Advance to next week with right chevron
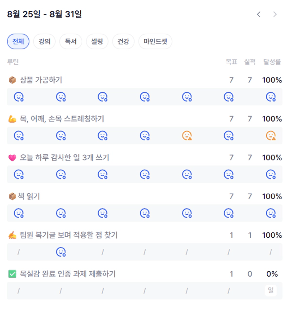 (275, 14)
